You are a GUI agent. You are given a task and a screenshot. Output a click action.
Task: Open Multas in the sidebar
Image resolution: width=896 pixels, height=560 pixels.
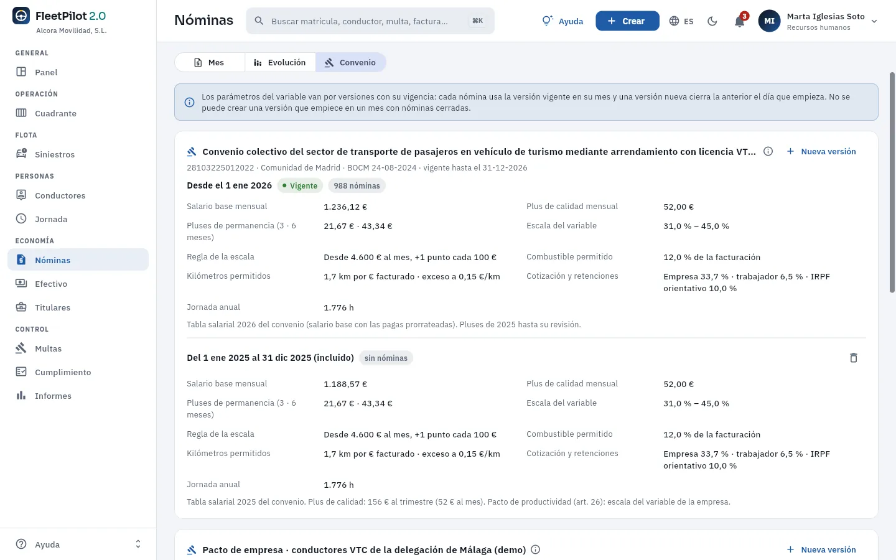click(x=78, y=348)
